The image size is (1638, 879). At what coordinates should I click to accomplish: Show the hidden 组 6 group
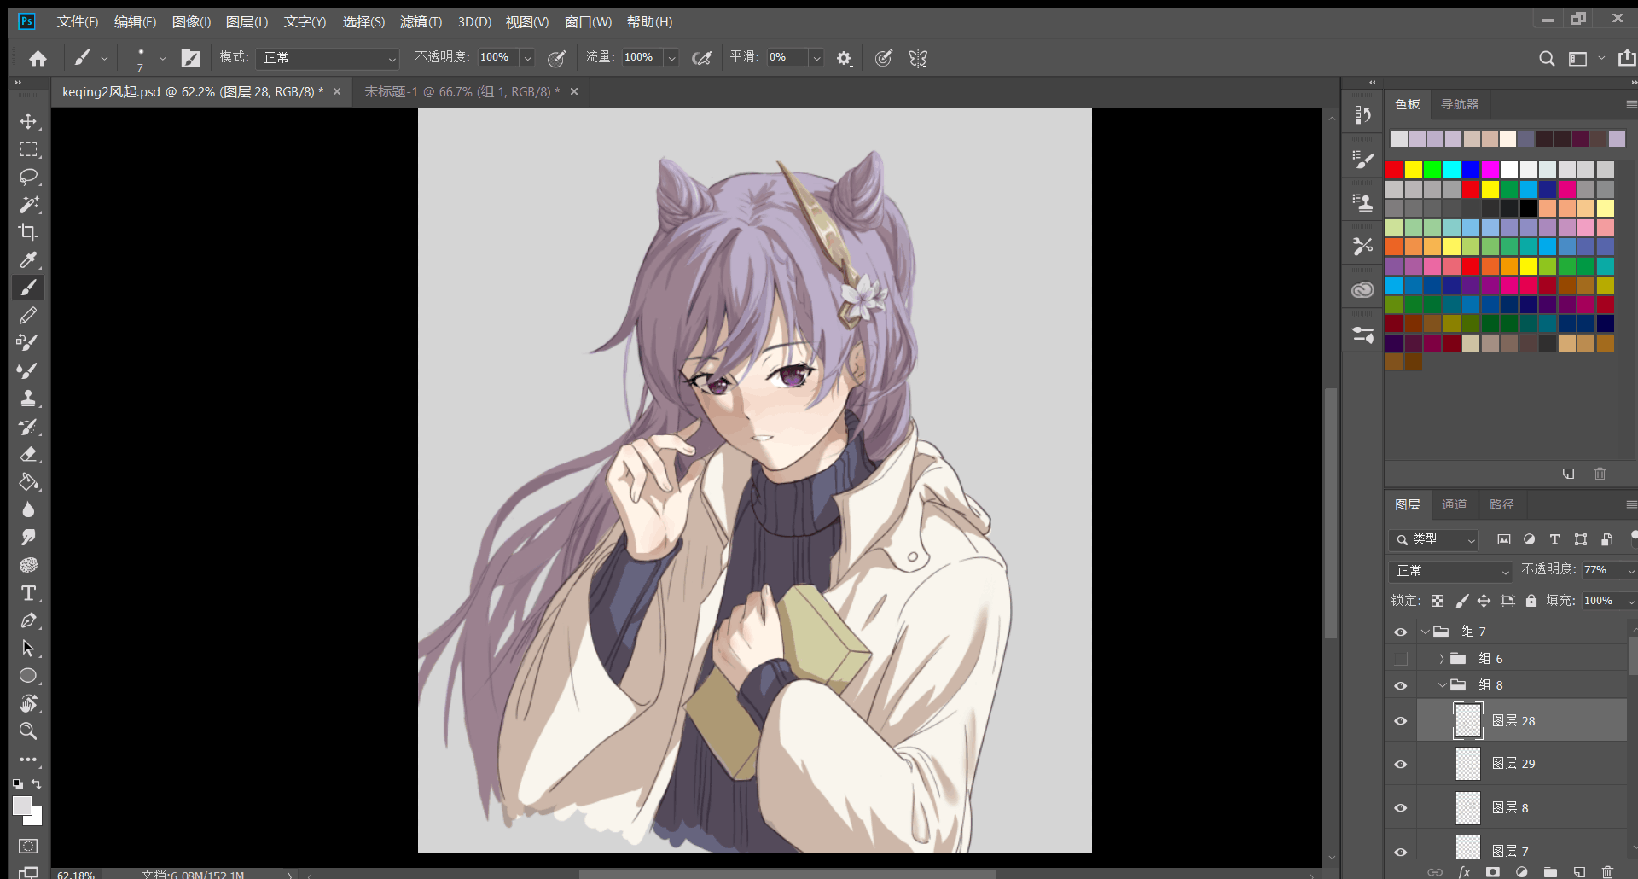tap(1400, 659)
